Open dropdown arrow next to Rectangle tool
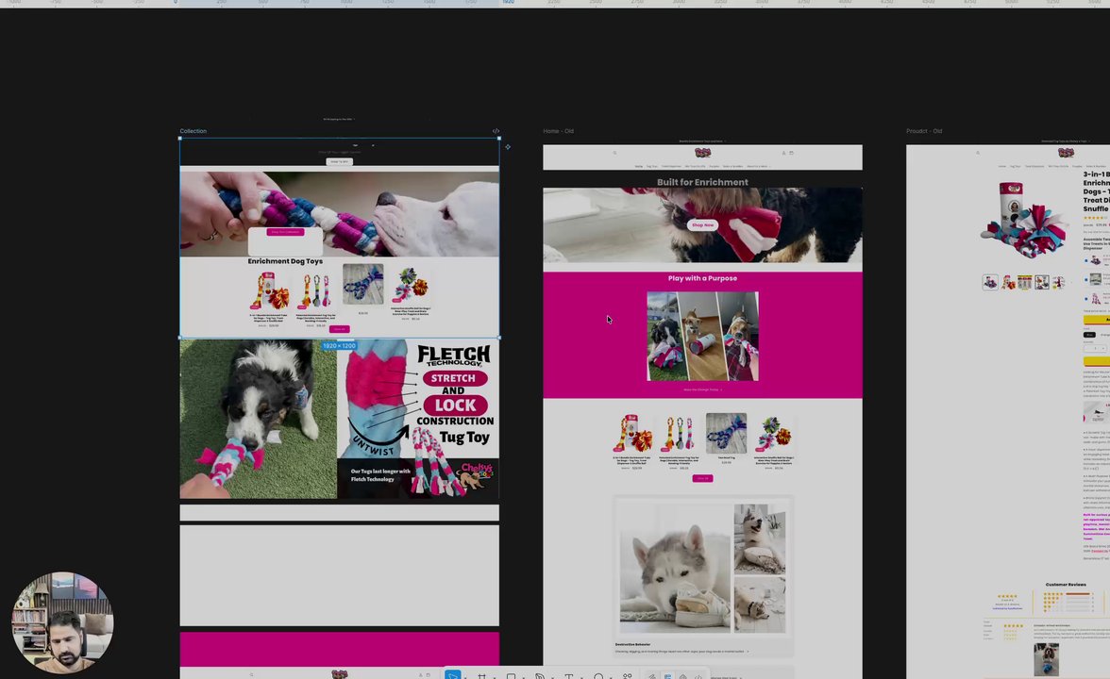This screenshot has height=679, width=1110. (524, 677)
